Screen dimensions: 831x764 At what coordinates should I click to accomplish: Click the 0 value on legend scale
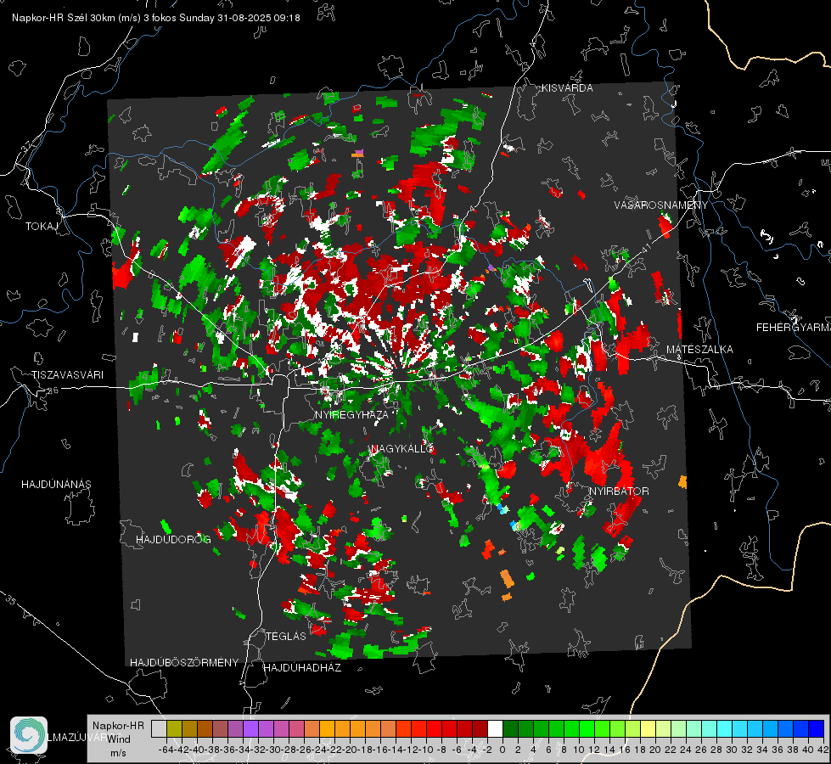(x=503, y=750)
